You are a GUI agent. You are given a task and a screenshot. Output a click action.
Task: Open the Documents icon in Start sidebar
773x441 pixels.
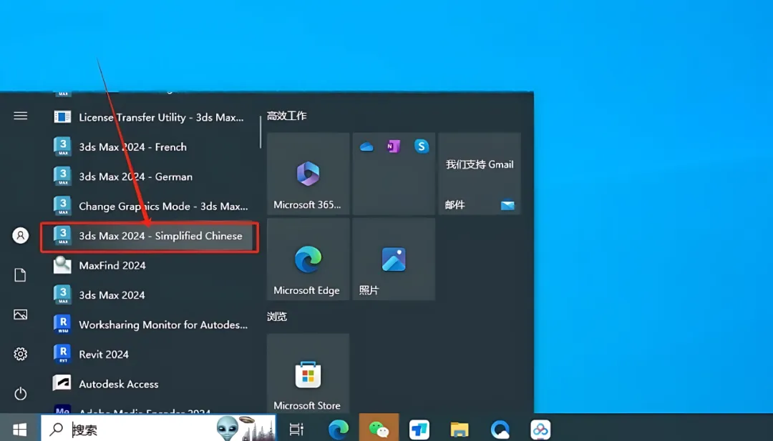coord(20,274)
